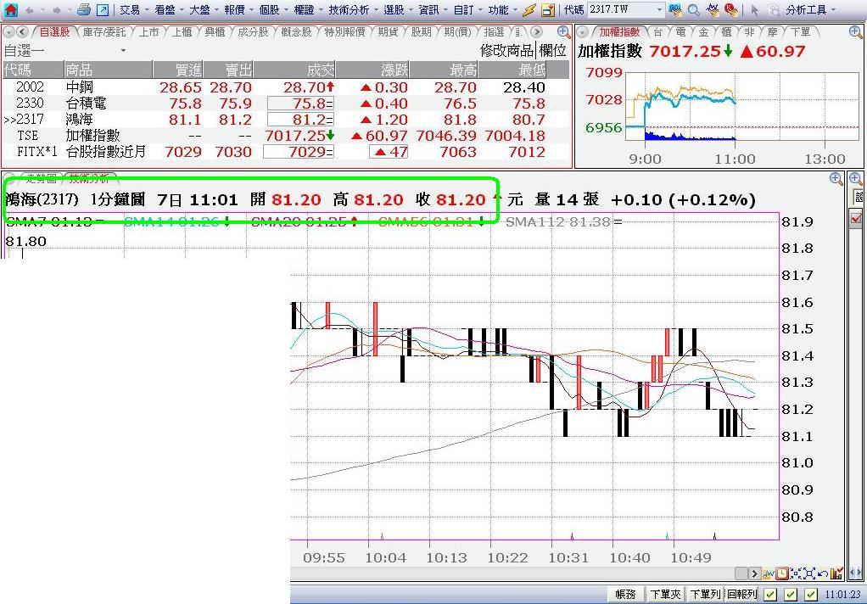Toggle the leftmost status bar checkbox
Viewport: 867px width, 604px height.
[x=770, y=594]
